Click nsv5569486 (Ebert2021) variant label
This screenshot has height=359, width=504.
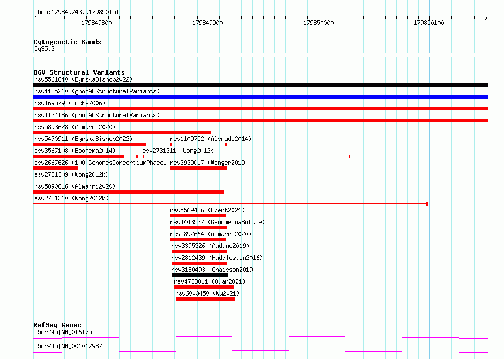[207, 210]
